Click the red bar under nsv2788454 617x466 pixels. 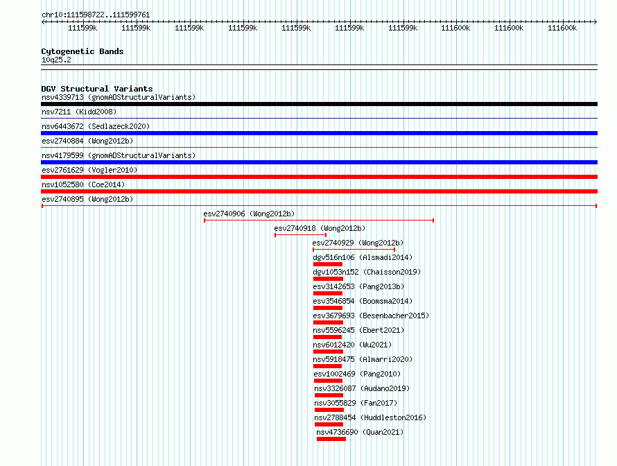(329, 424)
